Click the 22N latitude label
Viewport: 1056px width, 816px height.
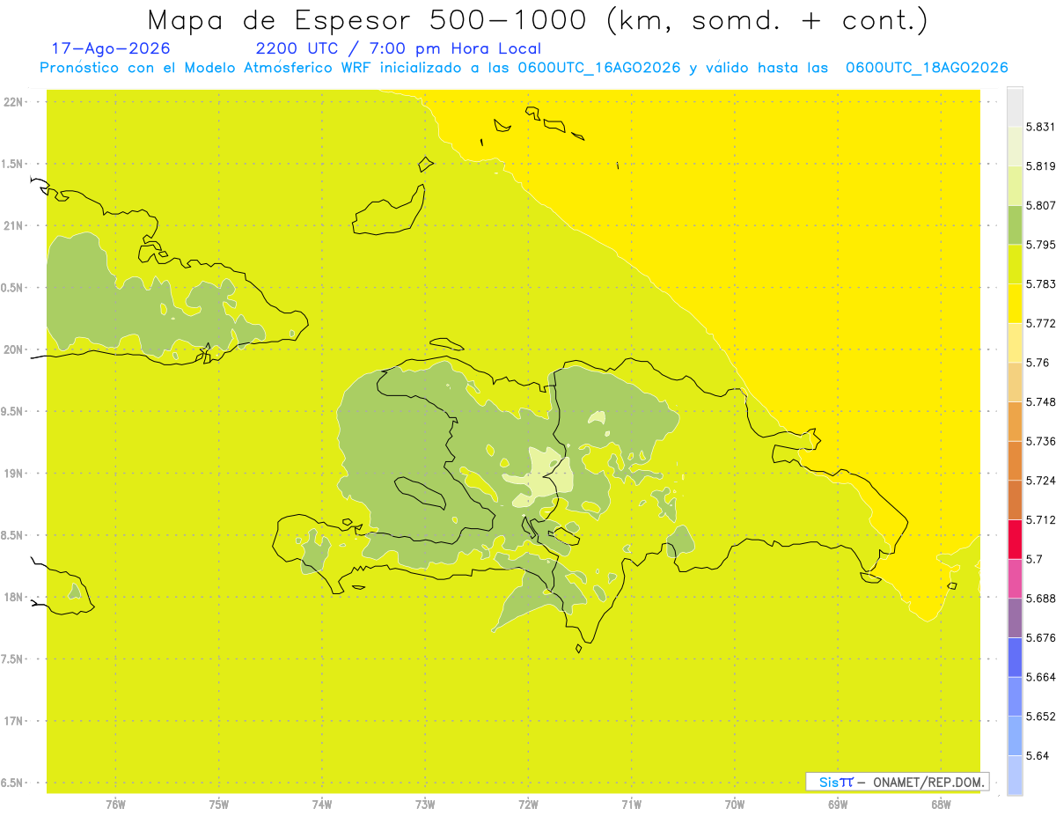(x=15, y=102)
